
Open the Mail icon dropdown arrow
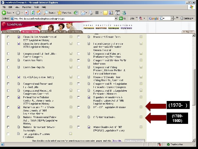point(86,13)
